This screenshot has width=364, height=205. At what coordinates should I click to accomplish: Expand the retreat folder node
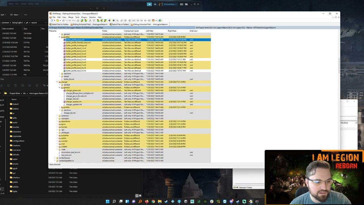59,76
